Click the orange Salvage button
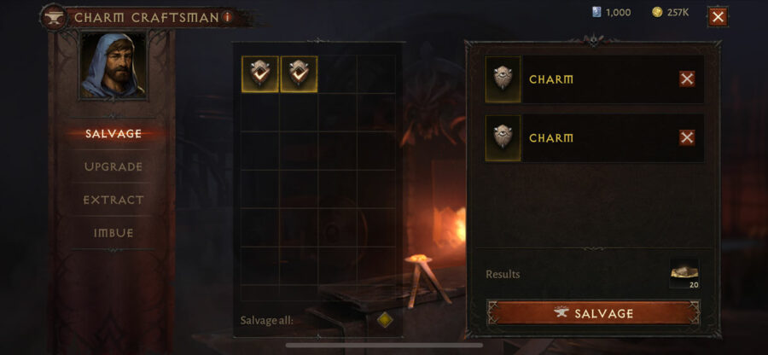The width and height of the screenshot is (768, 355). click(594, 313)
